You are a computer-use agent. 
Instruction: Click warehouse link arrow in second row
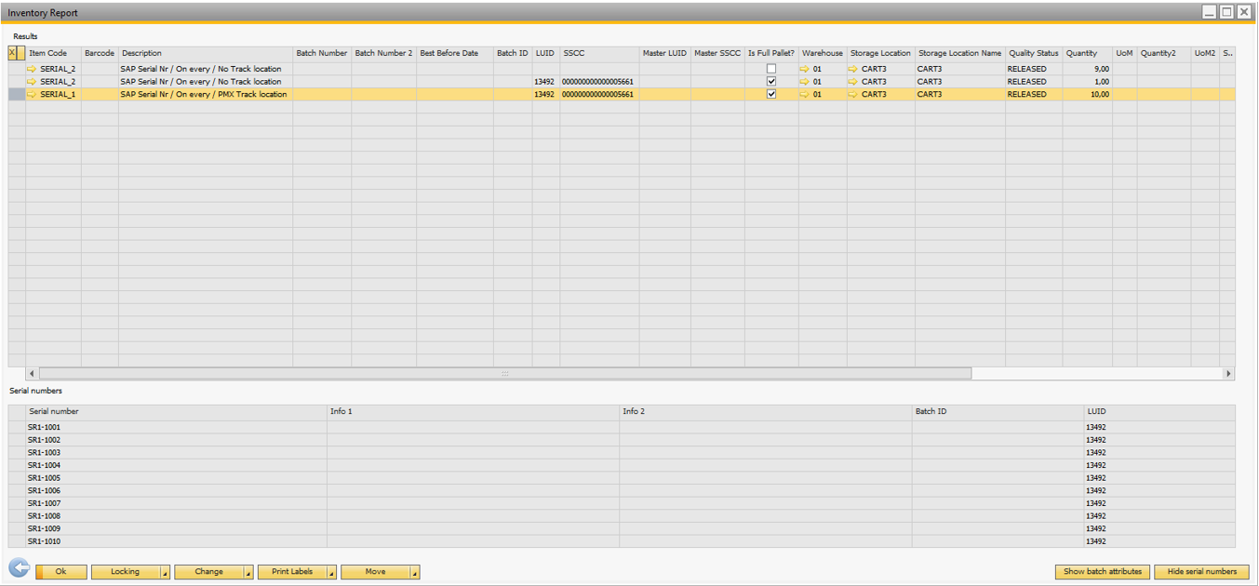pyautogui.click(x=805, y=82)
